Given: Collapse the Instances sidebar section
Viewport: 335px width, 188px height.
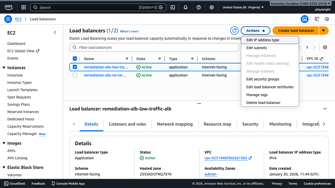Looking at the screenshot, I should pos(4,68).
